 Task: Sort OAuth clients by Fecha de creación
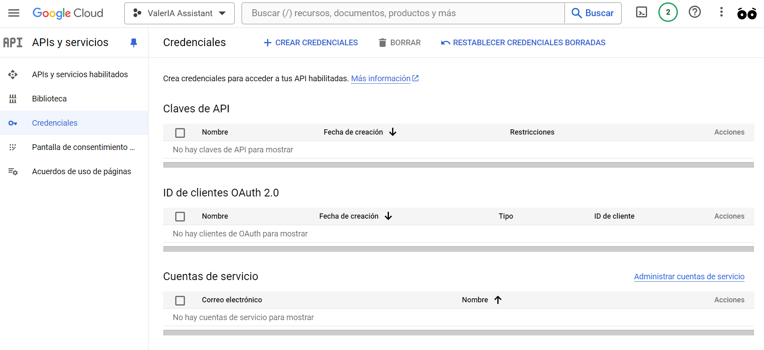point(349,216)
